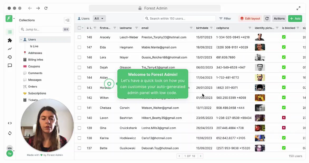The width and height of the screenshot is (309, 163).
Task: Select the checkbox for user 146 Lera
Action: tap(79, 57)
